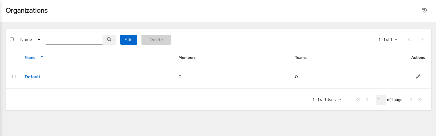Sort by the Name column header
The image size is (436, 136).
[x=30, y=57]
